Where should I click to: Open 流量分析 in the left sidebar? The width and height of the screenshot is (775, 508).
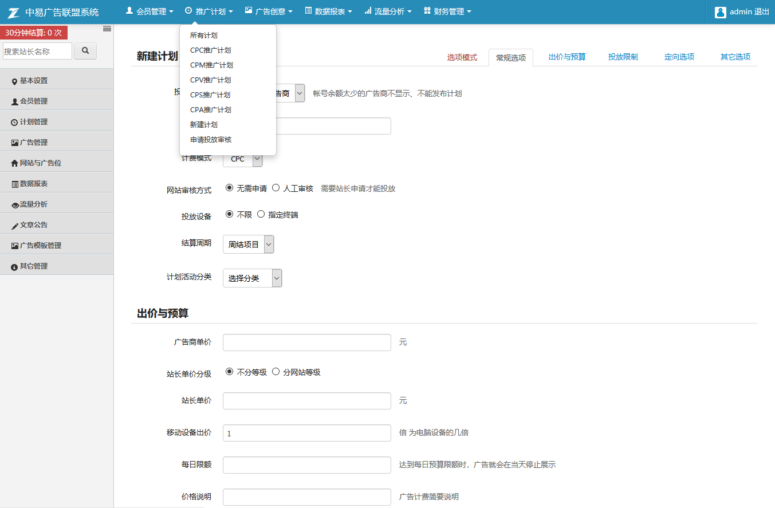point(34,204)
